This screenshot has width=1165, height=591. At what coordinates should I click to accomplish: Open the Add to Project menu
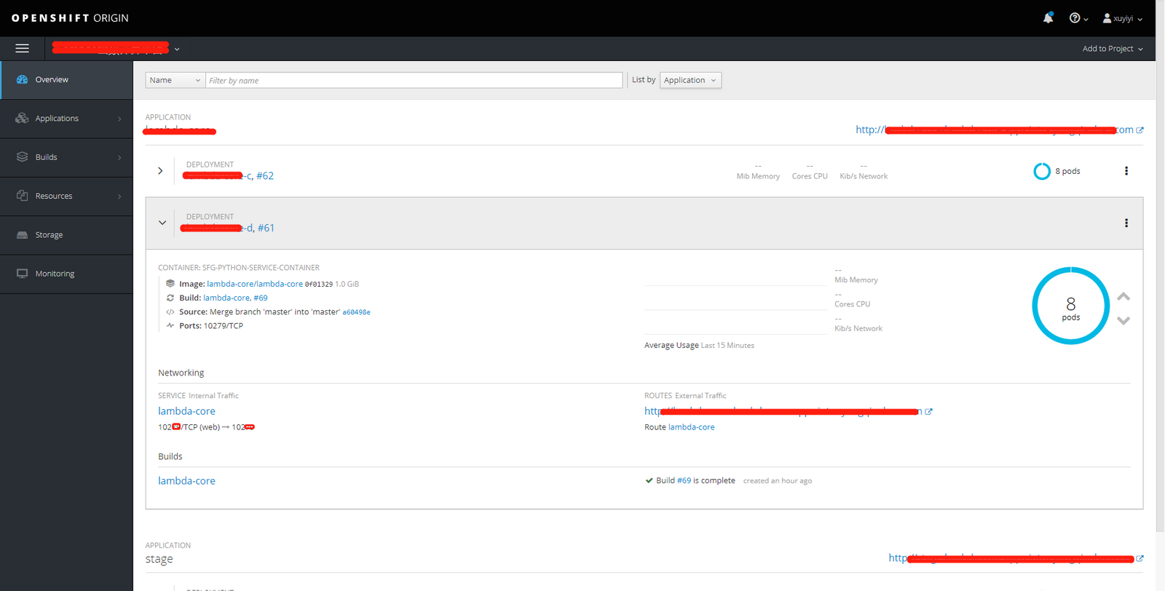tap(1112, 49)
